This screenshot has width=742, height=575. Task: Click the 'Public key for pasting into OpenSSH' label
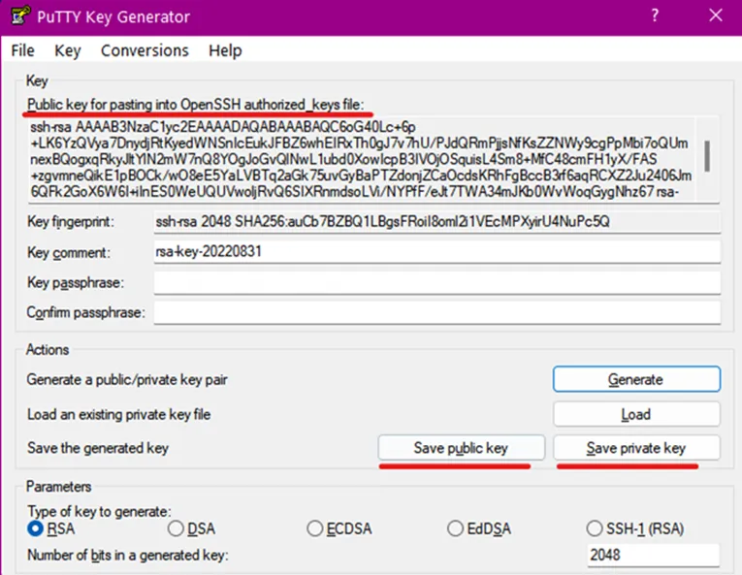[195, 104]
